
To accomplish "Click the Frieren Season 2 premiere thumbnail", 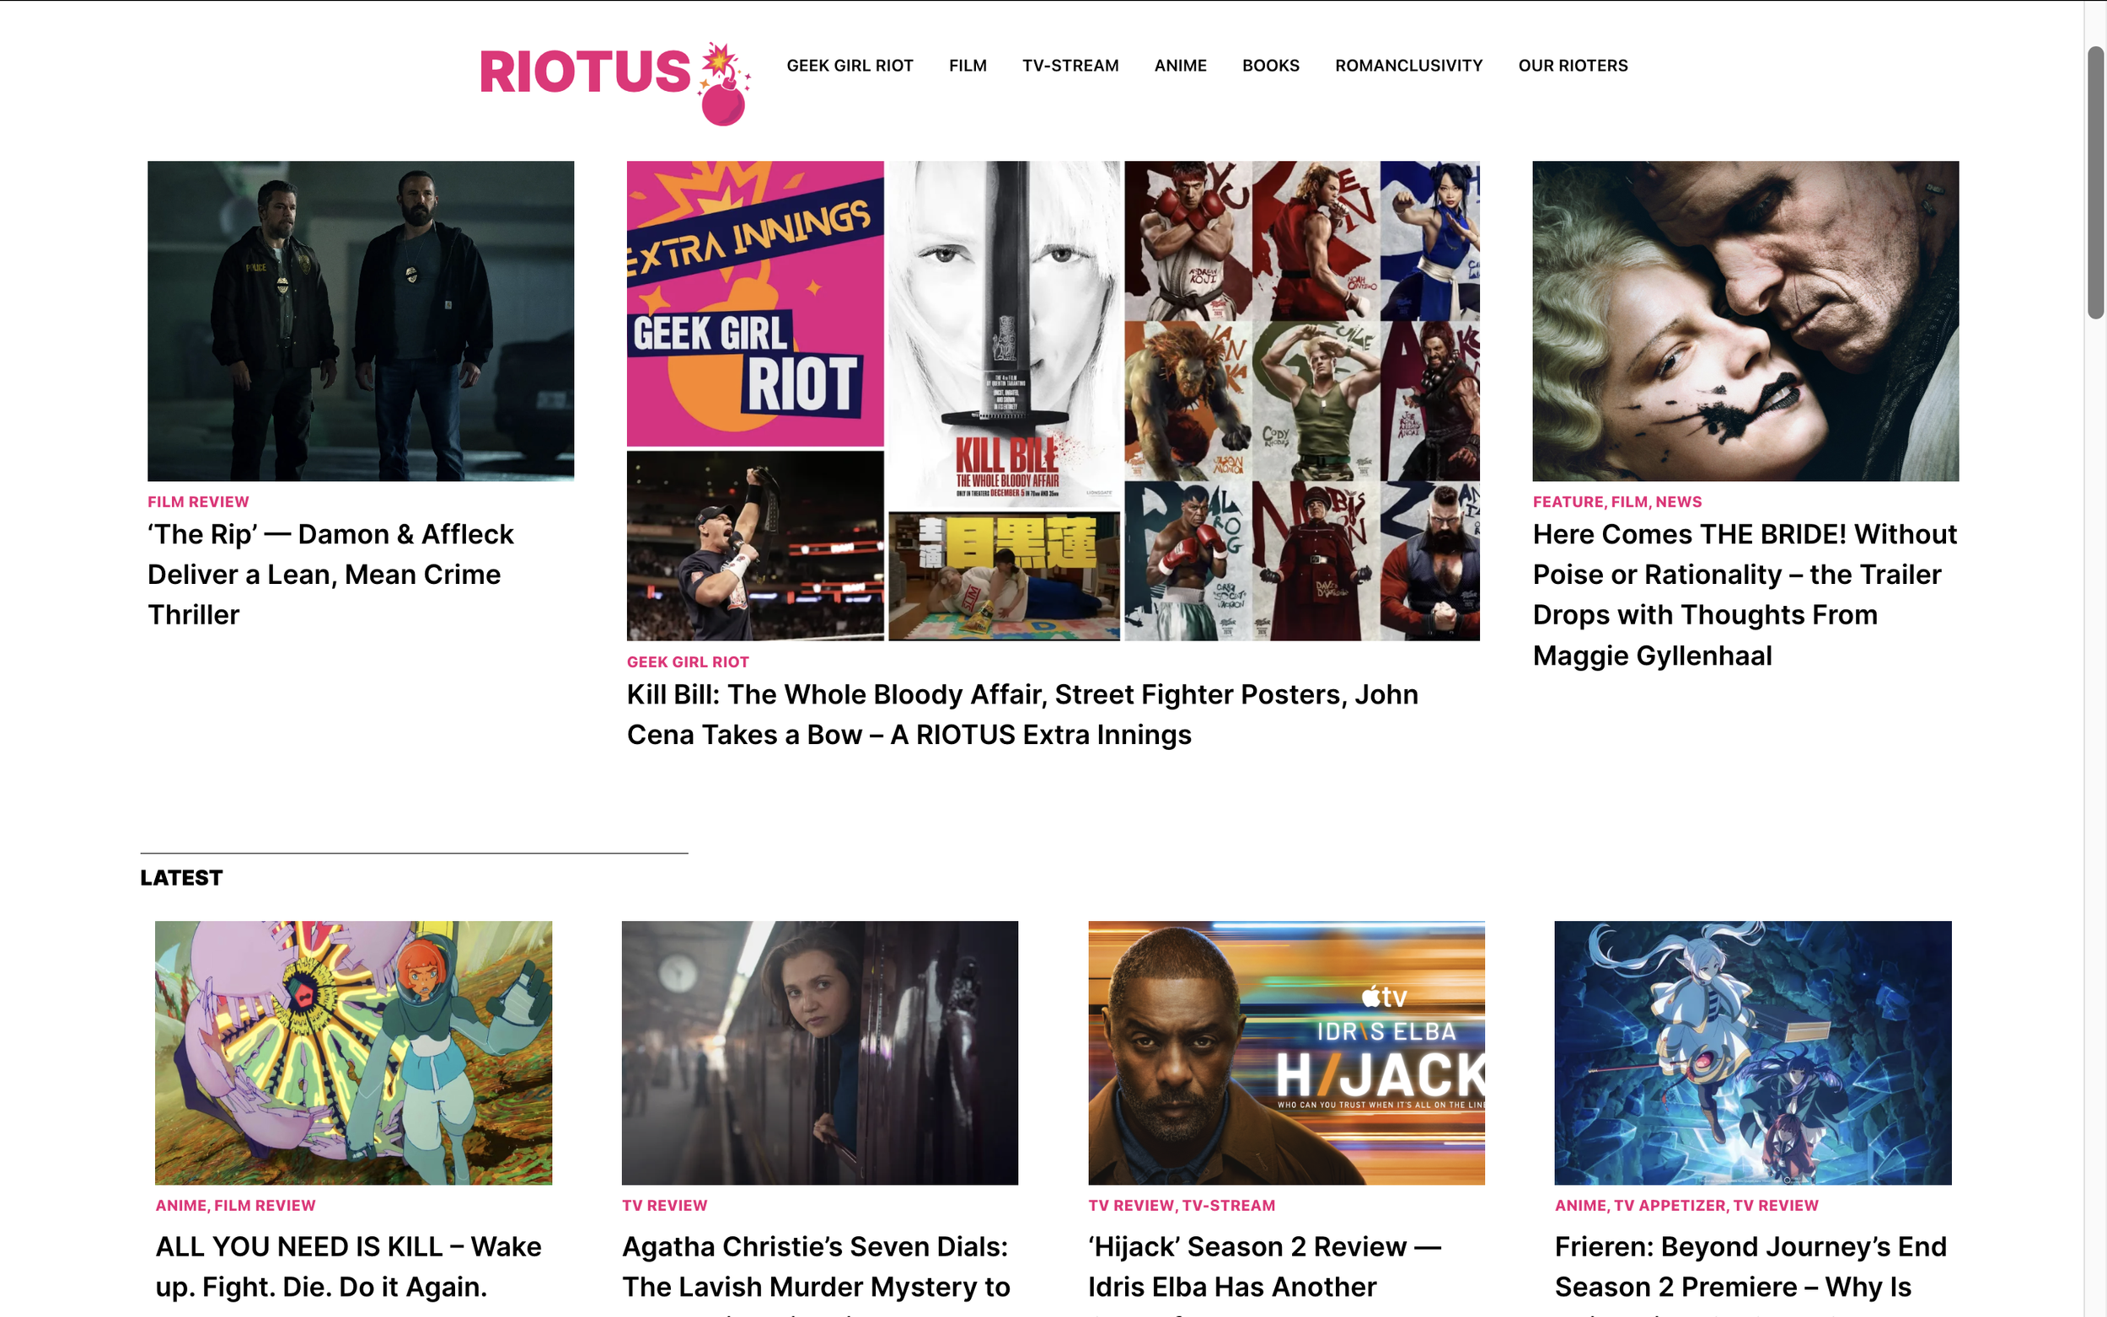I will point(1751,1052).
